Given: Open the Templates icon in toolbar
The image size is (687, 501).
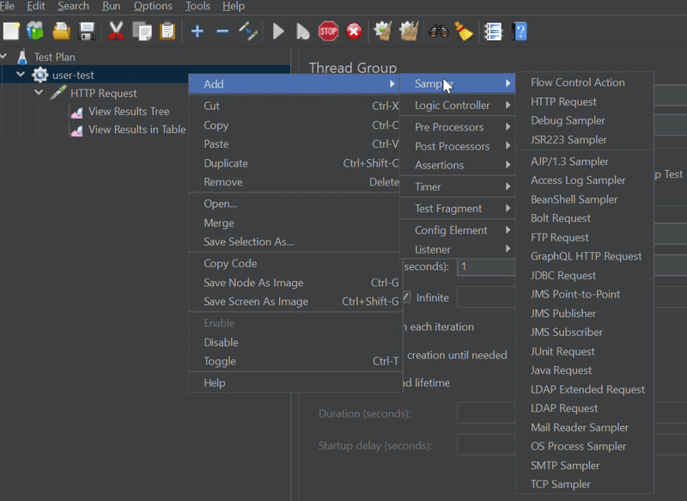Looking at the screenshot, I should coord(35,31).
